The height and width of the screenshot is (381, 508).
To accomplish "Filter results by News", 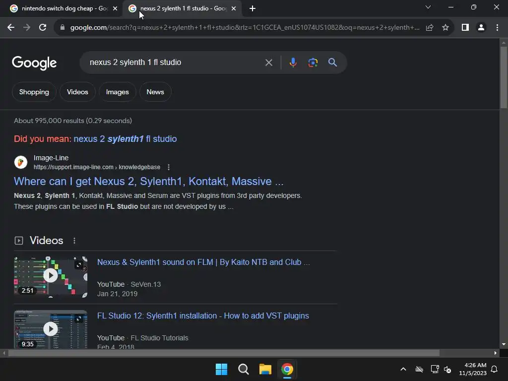I will [x=155, y=92].
